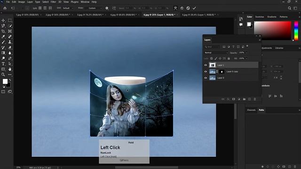The height and width of the screenshot is (169, 301).
Task: Open the File menu
Action: [8, 2]
